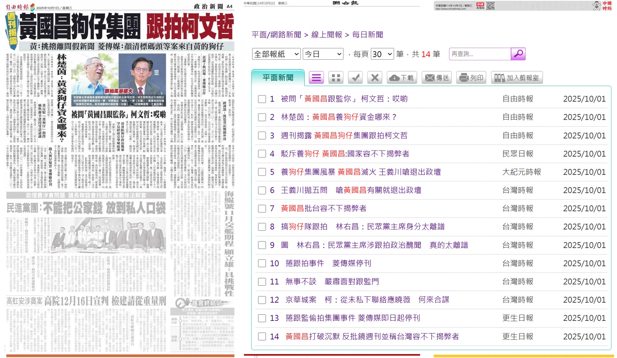Click the chinatimes.com URL text in header
This screenshot has height=358, width=617.
point(451,9)
